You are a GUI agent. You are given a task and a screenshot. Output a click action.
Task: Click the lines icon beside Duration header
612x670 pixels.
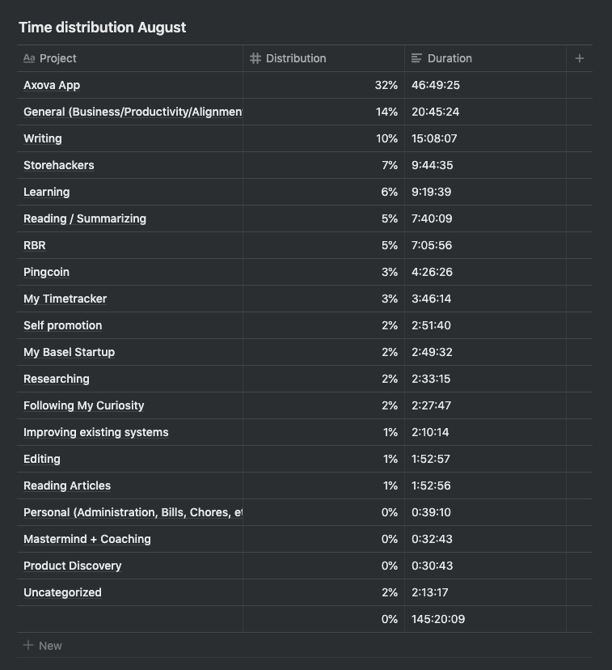[x=417, y=58]
